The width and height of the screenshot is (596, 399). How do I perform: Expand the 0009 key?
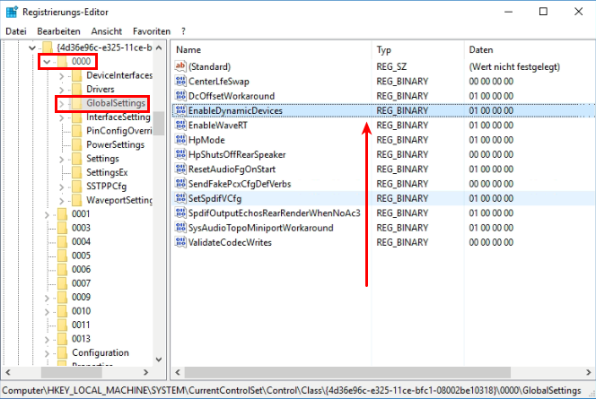click(48, 298)
